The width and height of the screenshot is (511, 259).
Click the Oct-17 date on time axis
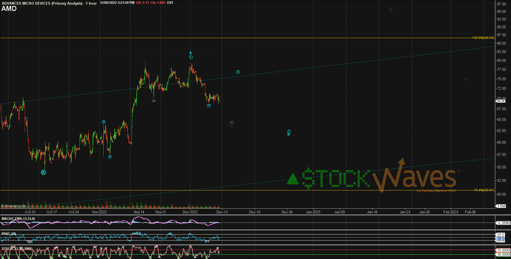click(x=52, y=212)
